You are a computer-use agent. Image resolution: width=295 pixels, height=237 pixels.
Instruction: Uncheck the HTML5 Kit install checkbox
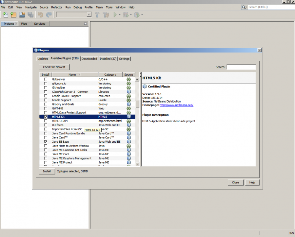tap(45, 116)
